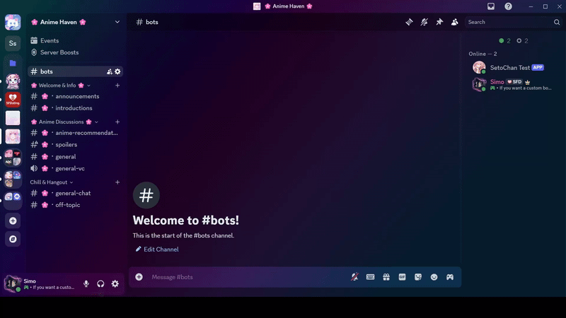The image size is (566, 318).
Task: Add channel to Welcome & Info category
Action: (117, 86)
